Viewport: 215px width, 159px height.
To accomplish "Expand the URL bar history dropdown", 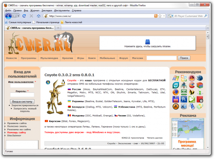I will [164, 16].
